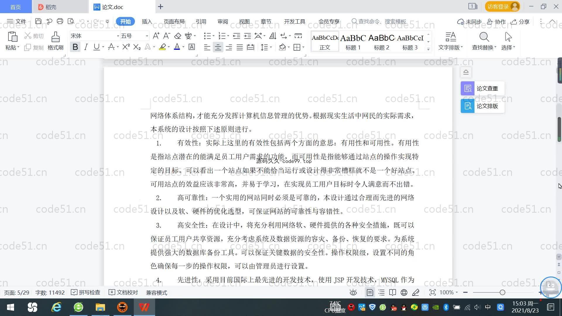Viewport: 562px width, 316px height.
Task: Click 论文查重 (plagiarism check) button
Action: click(482, 88)
